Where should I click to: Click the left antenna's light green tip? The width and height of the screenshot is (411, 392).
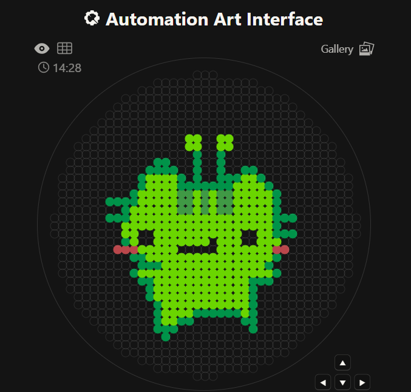[193, 143]
